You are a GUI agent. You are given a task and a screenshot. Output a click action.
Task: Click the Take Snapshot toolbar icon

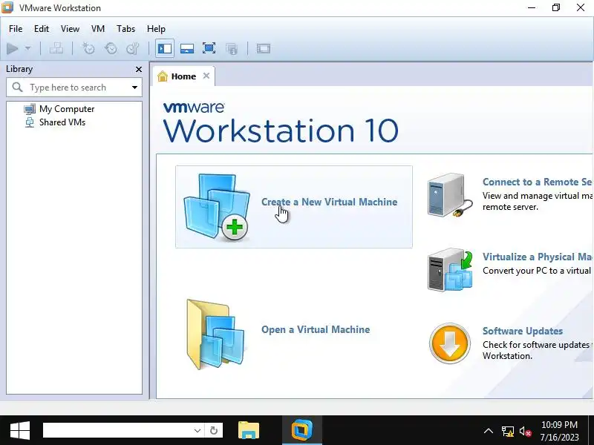coord(88,48)
